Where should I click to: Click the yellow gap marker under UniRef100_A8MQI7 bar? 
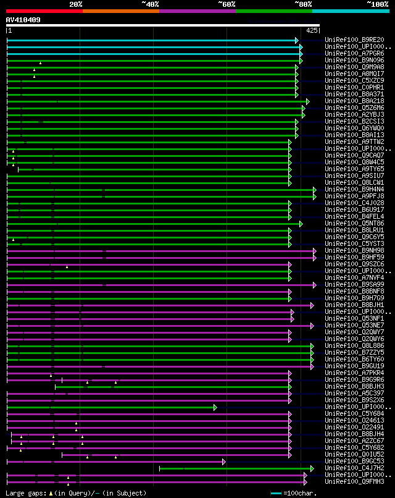(x=35, y=77)
